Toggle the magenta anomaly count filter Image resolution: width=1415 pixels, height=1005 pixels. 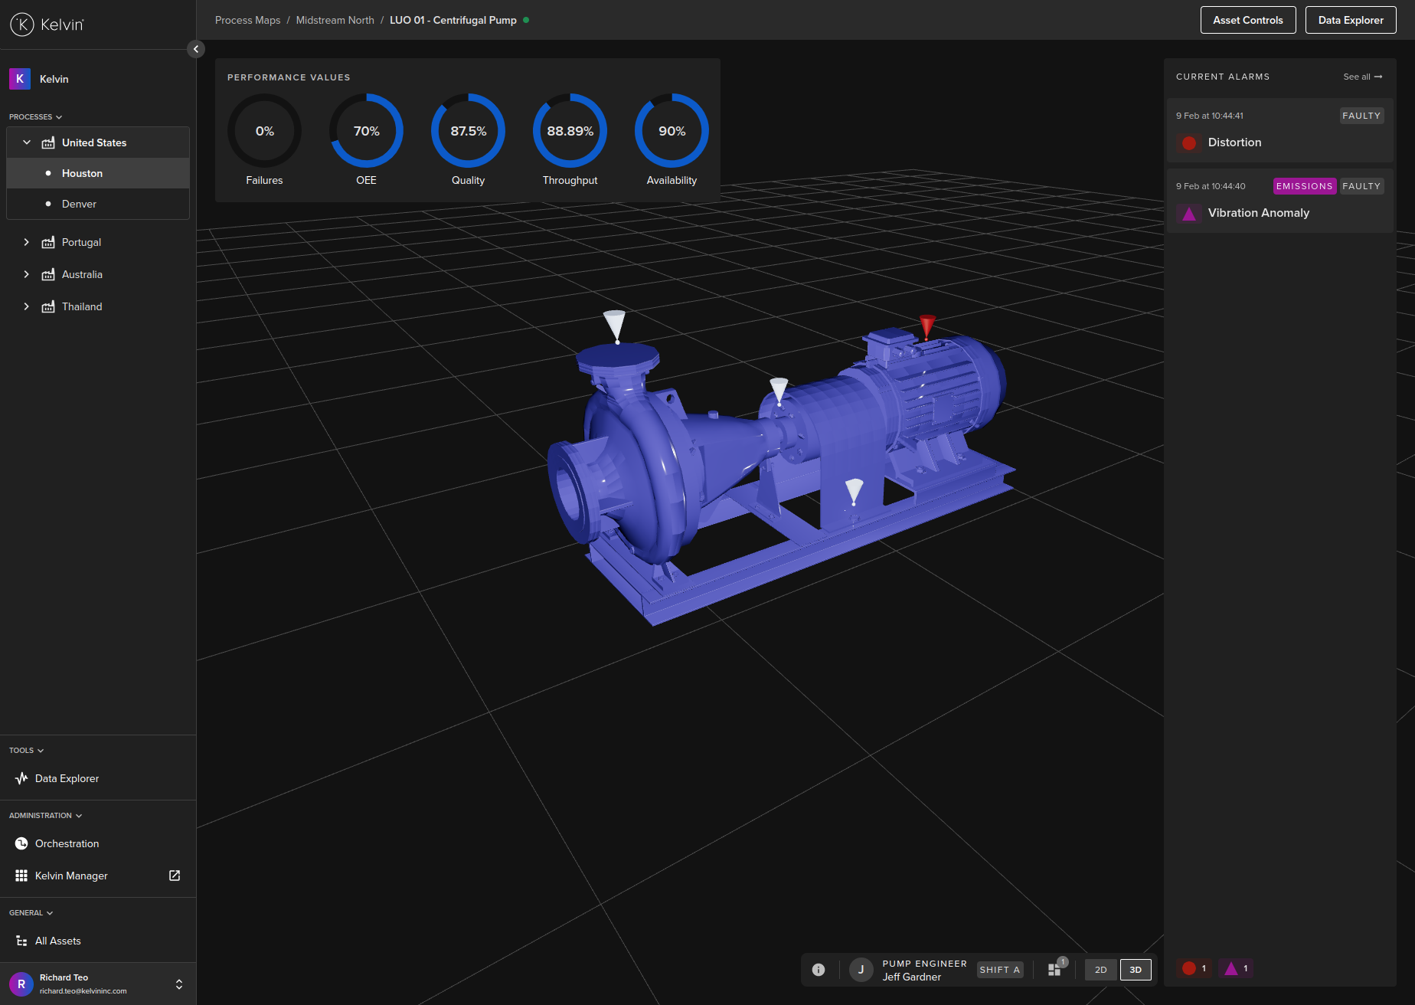1235,968
